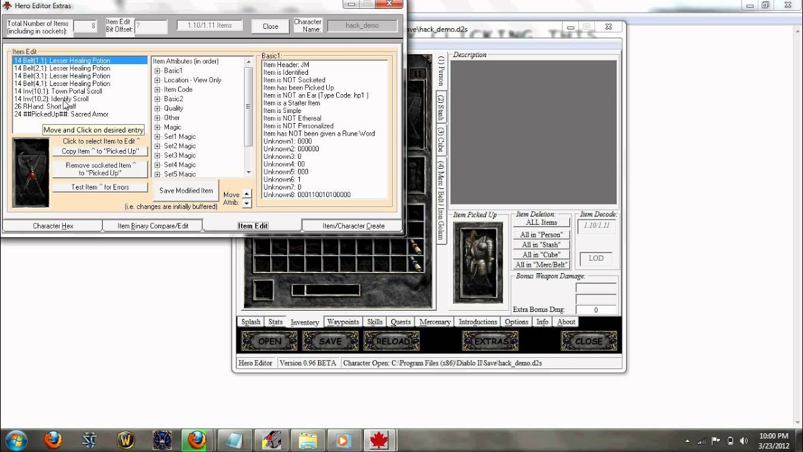Switch to the Character Hex tab

[x=53, y=226]
